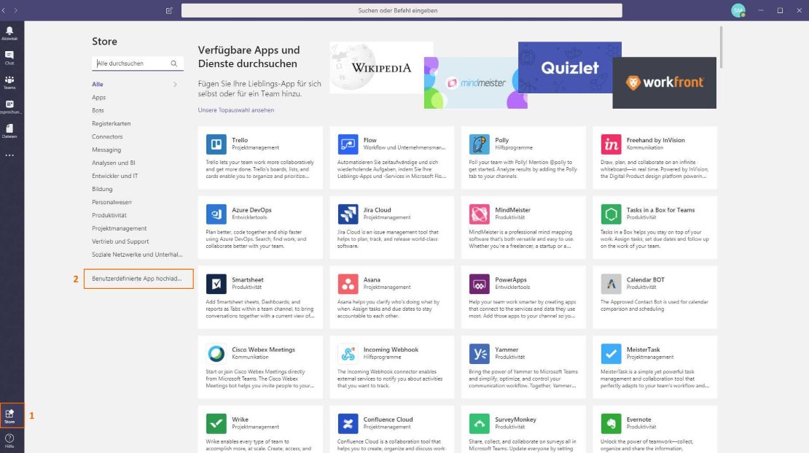Viewport: 809px width, 453px height.
Task: Click the search magnifier in Store
Action: tap(174, 63)
